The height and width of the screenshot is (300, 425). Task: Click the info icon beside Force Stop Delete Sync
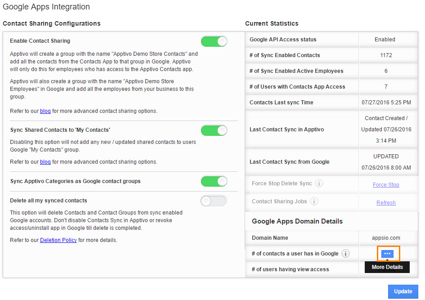(x=319, y=184)
